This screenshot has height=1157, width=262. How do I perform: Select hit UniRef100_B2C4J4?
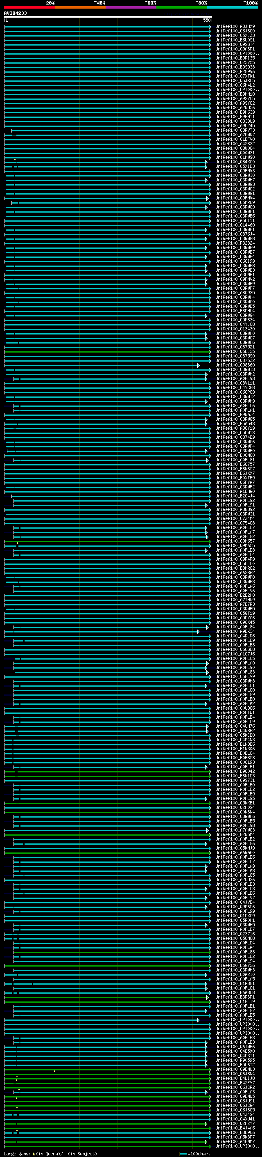pos(235,496)
